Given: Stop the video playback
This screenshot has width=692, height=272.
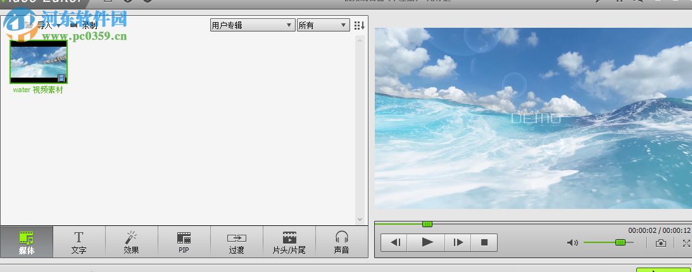Looking at the screenshot, I should pos(484,242).
